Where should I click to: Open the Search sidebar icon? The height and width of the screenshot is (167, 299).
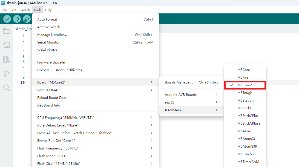7,88
